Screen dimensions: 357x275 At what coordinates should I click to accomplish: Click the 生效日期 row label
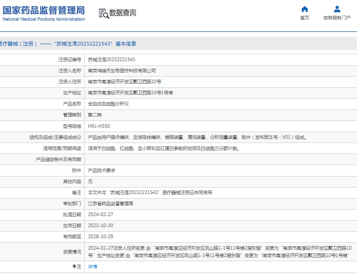pyautogui.click(x=72, y=225)
